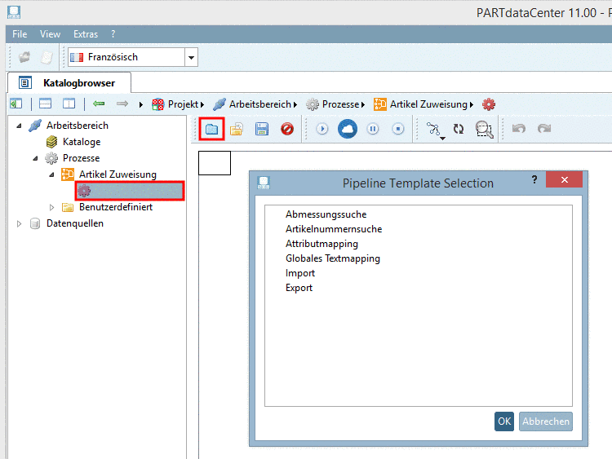Screen dimensions: 612x459
Task: Click the grayed document toolbar icon
Action: click(47, 57)
